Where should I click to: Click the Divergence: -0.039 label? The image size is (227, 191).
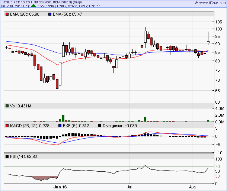119,126
